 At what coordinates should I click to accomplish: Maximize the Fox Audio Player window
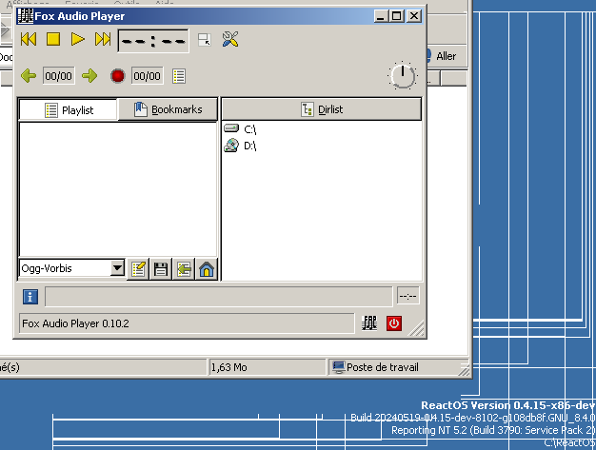click(396, 16)
